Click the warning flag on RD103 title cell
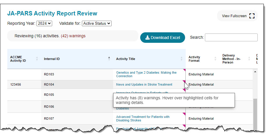The width and height of the screenshot is (267, 138). click(x=184, y=70)
